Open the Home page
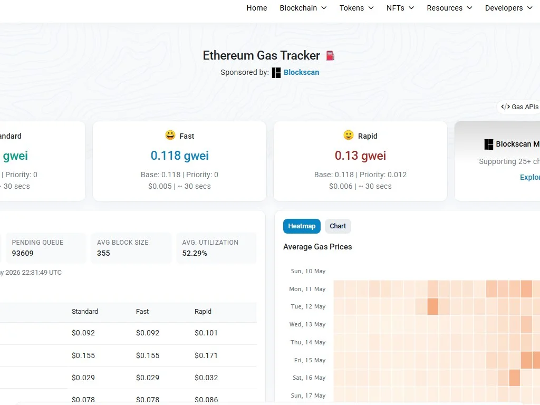Viewport: 540px width, 405px height. point(257,8)
